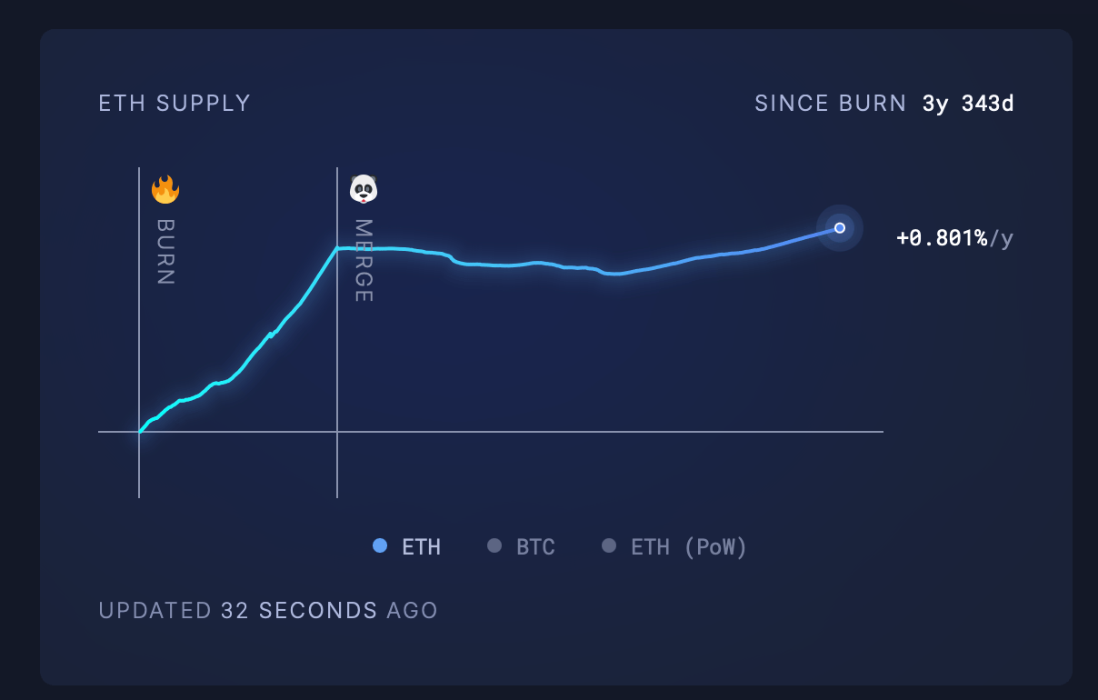Click the blue post-merge supply line

(x=545, y=264)
